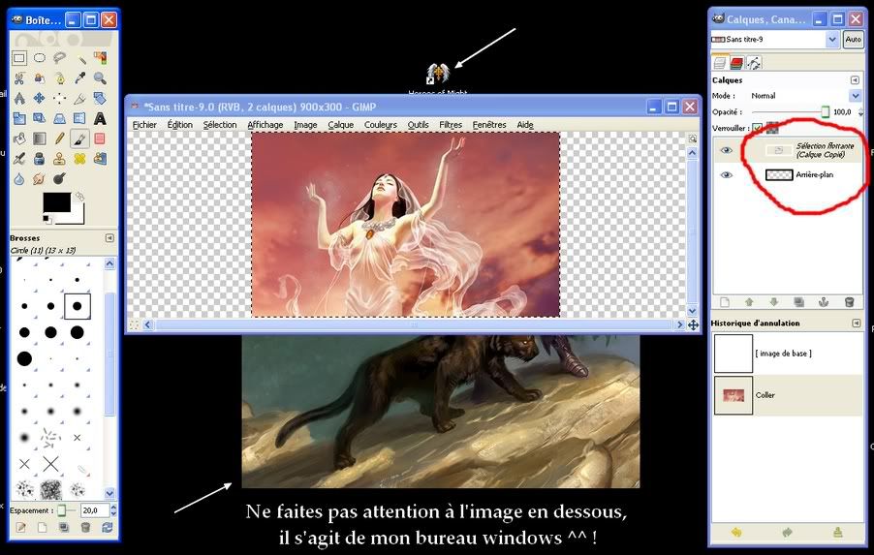
Task: Open the Couleurs menu
Action: click(381, 125)
